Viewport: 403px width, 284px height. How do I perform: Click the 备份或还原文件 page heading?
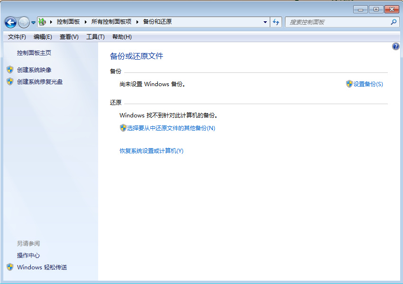click(137, 56)
